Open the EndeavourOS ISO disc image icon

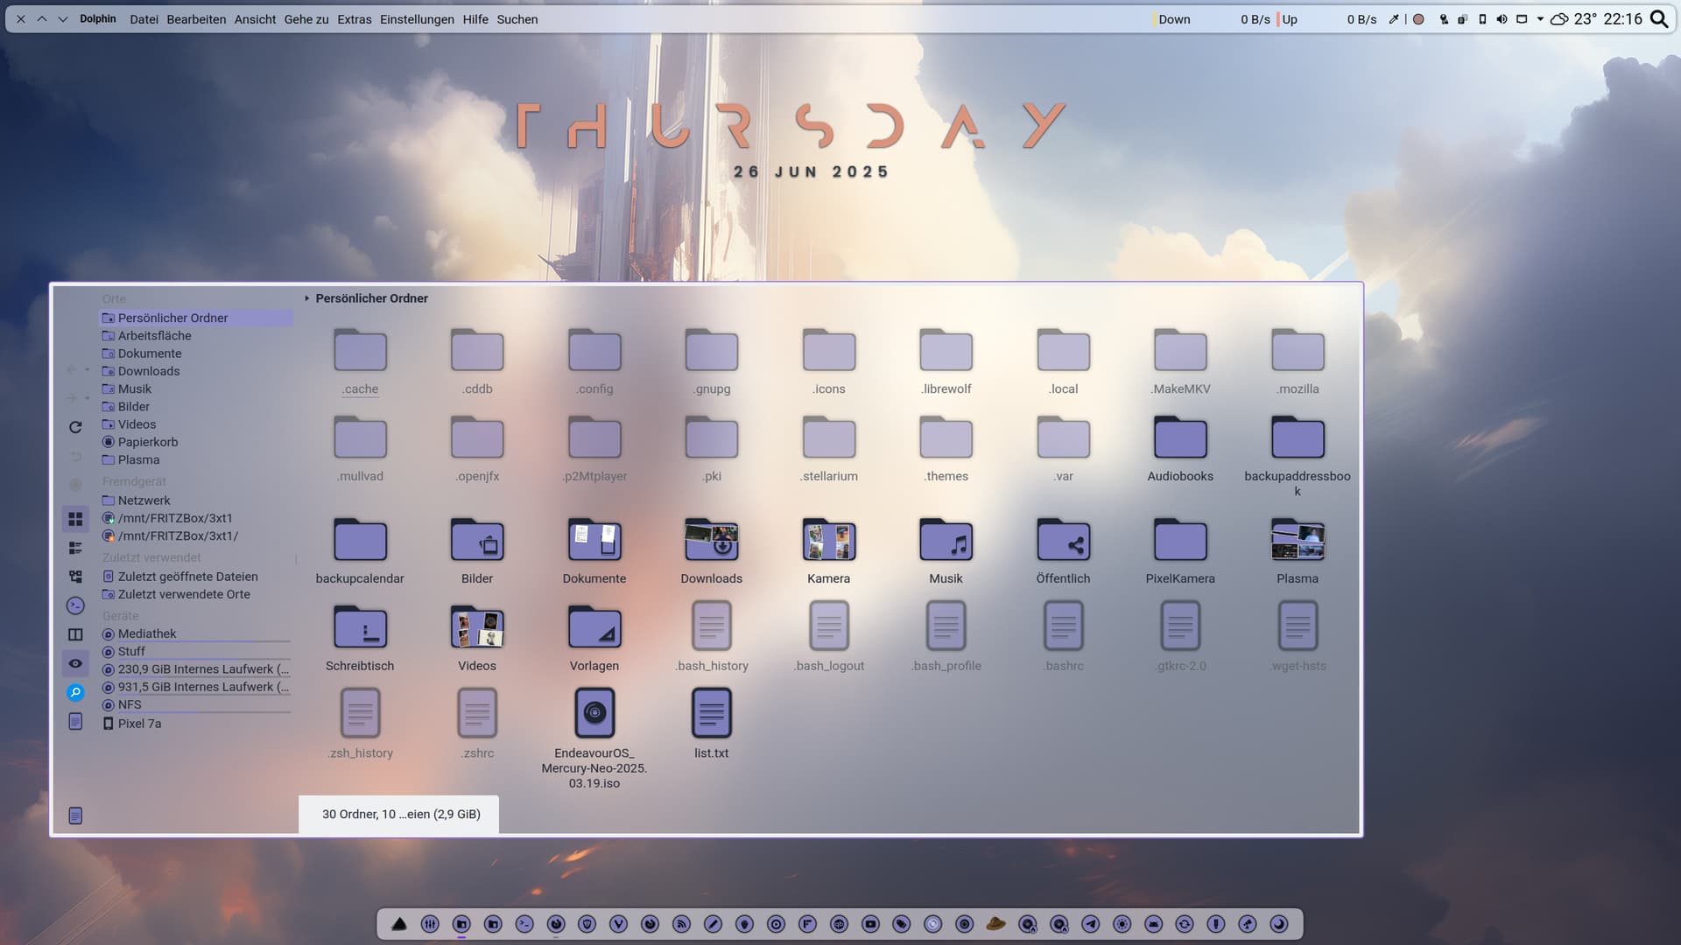[594, 713]
